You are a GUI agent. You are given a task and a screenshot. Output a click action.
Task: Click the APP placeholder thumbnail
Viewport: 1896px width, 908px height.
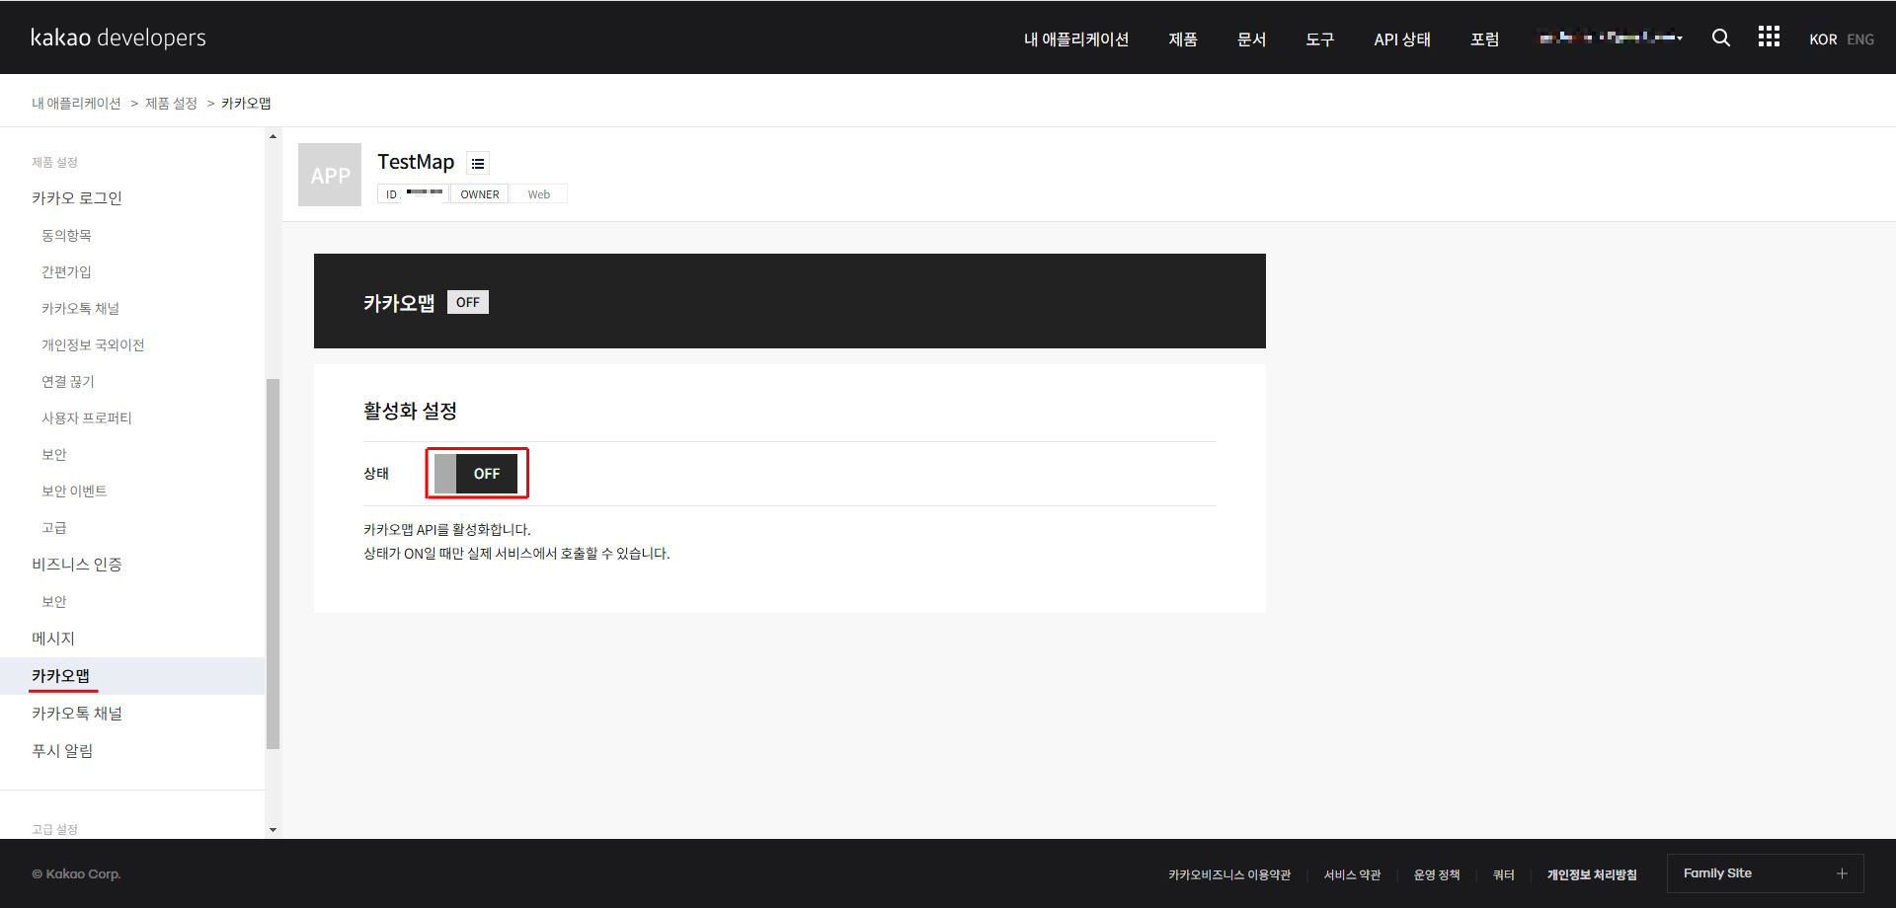[x=330, y=175]
